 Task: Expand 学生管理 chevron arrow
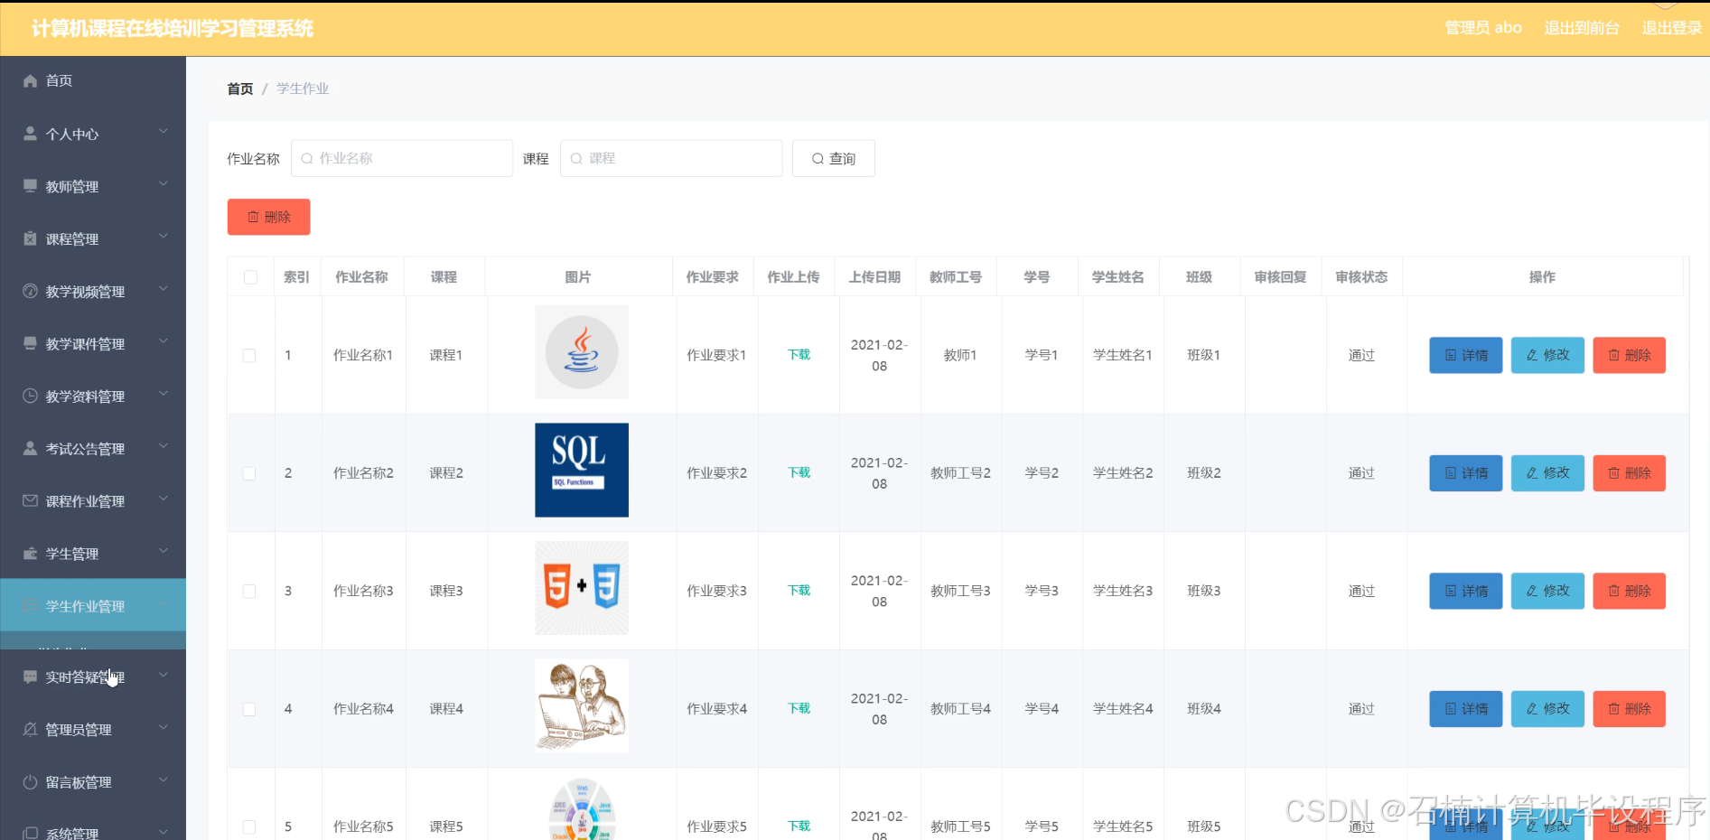[x=164, y=550]
